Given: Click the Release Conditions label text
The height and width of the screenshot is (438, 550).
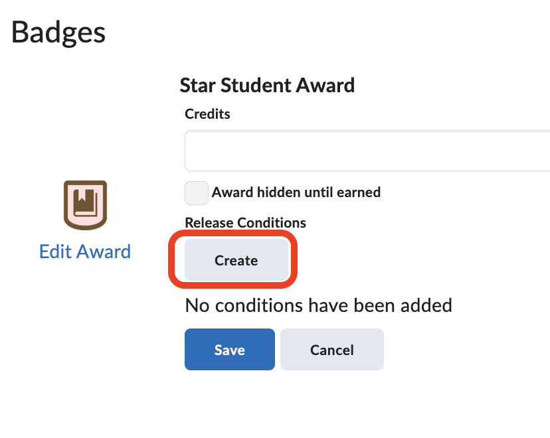Looking at the screenshot, I should (x=245, y=222).
